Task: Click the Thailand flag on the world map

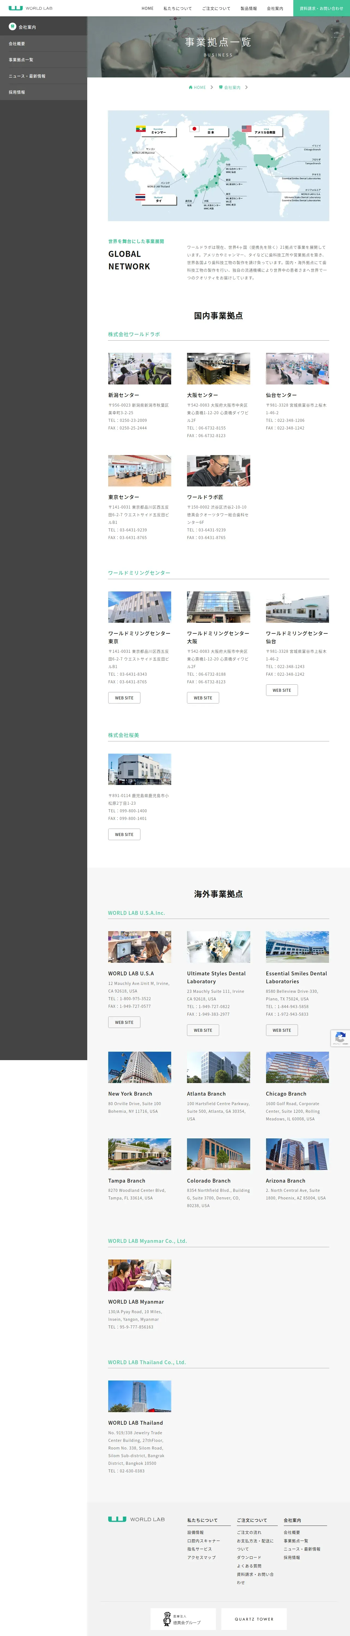Action: click(x=140, y=197)
